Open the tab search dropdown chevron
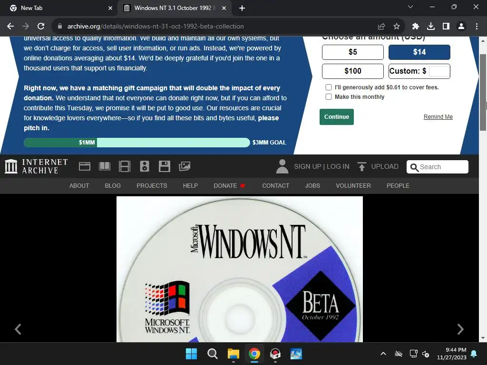The width and height of the screenshot is (487, 365). point(410,7)
